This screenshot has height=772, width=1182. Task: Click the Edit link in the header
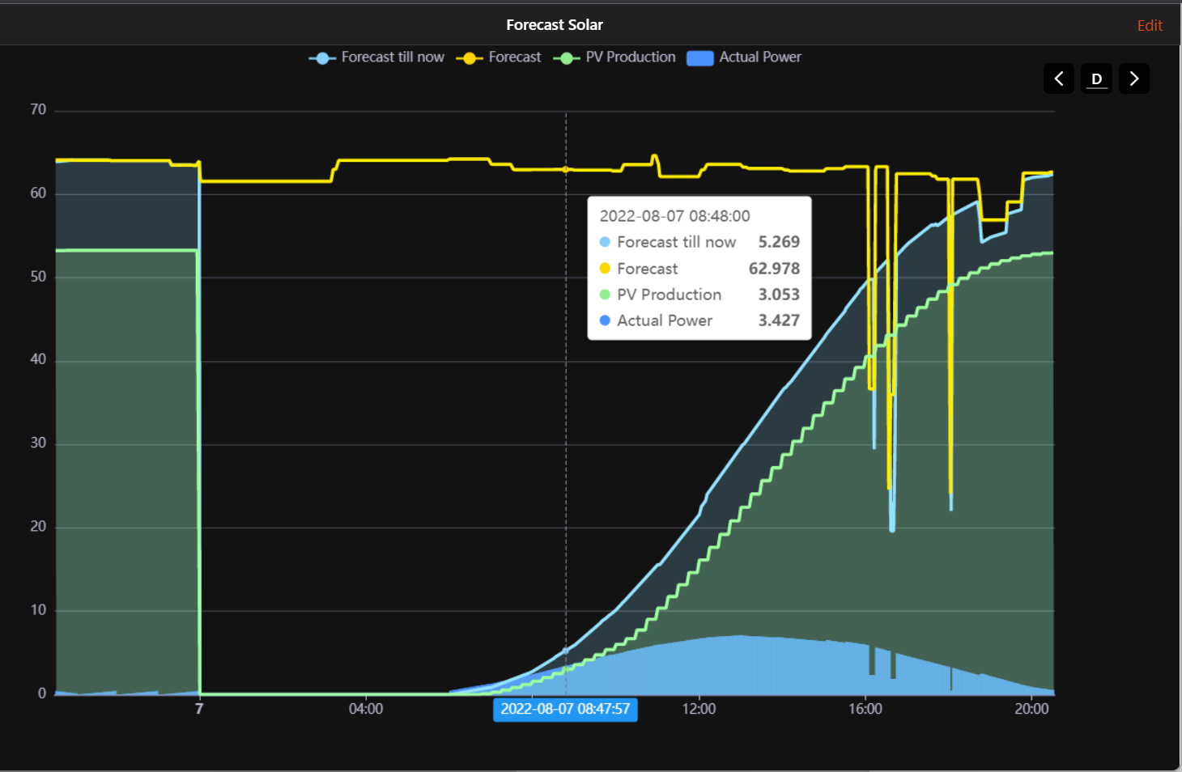click(1149, 25)
